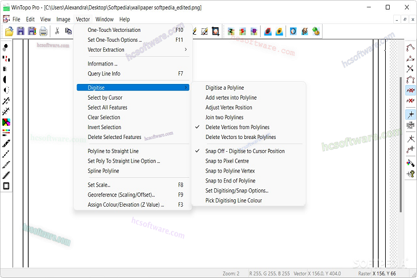Click the hollow square icon in the left toolbar

[6, 186]
